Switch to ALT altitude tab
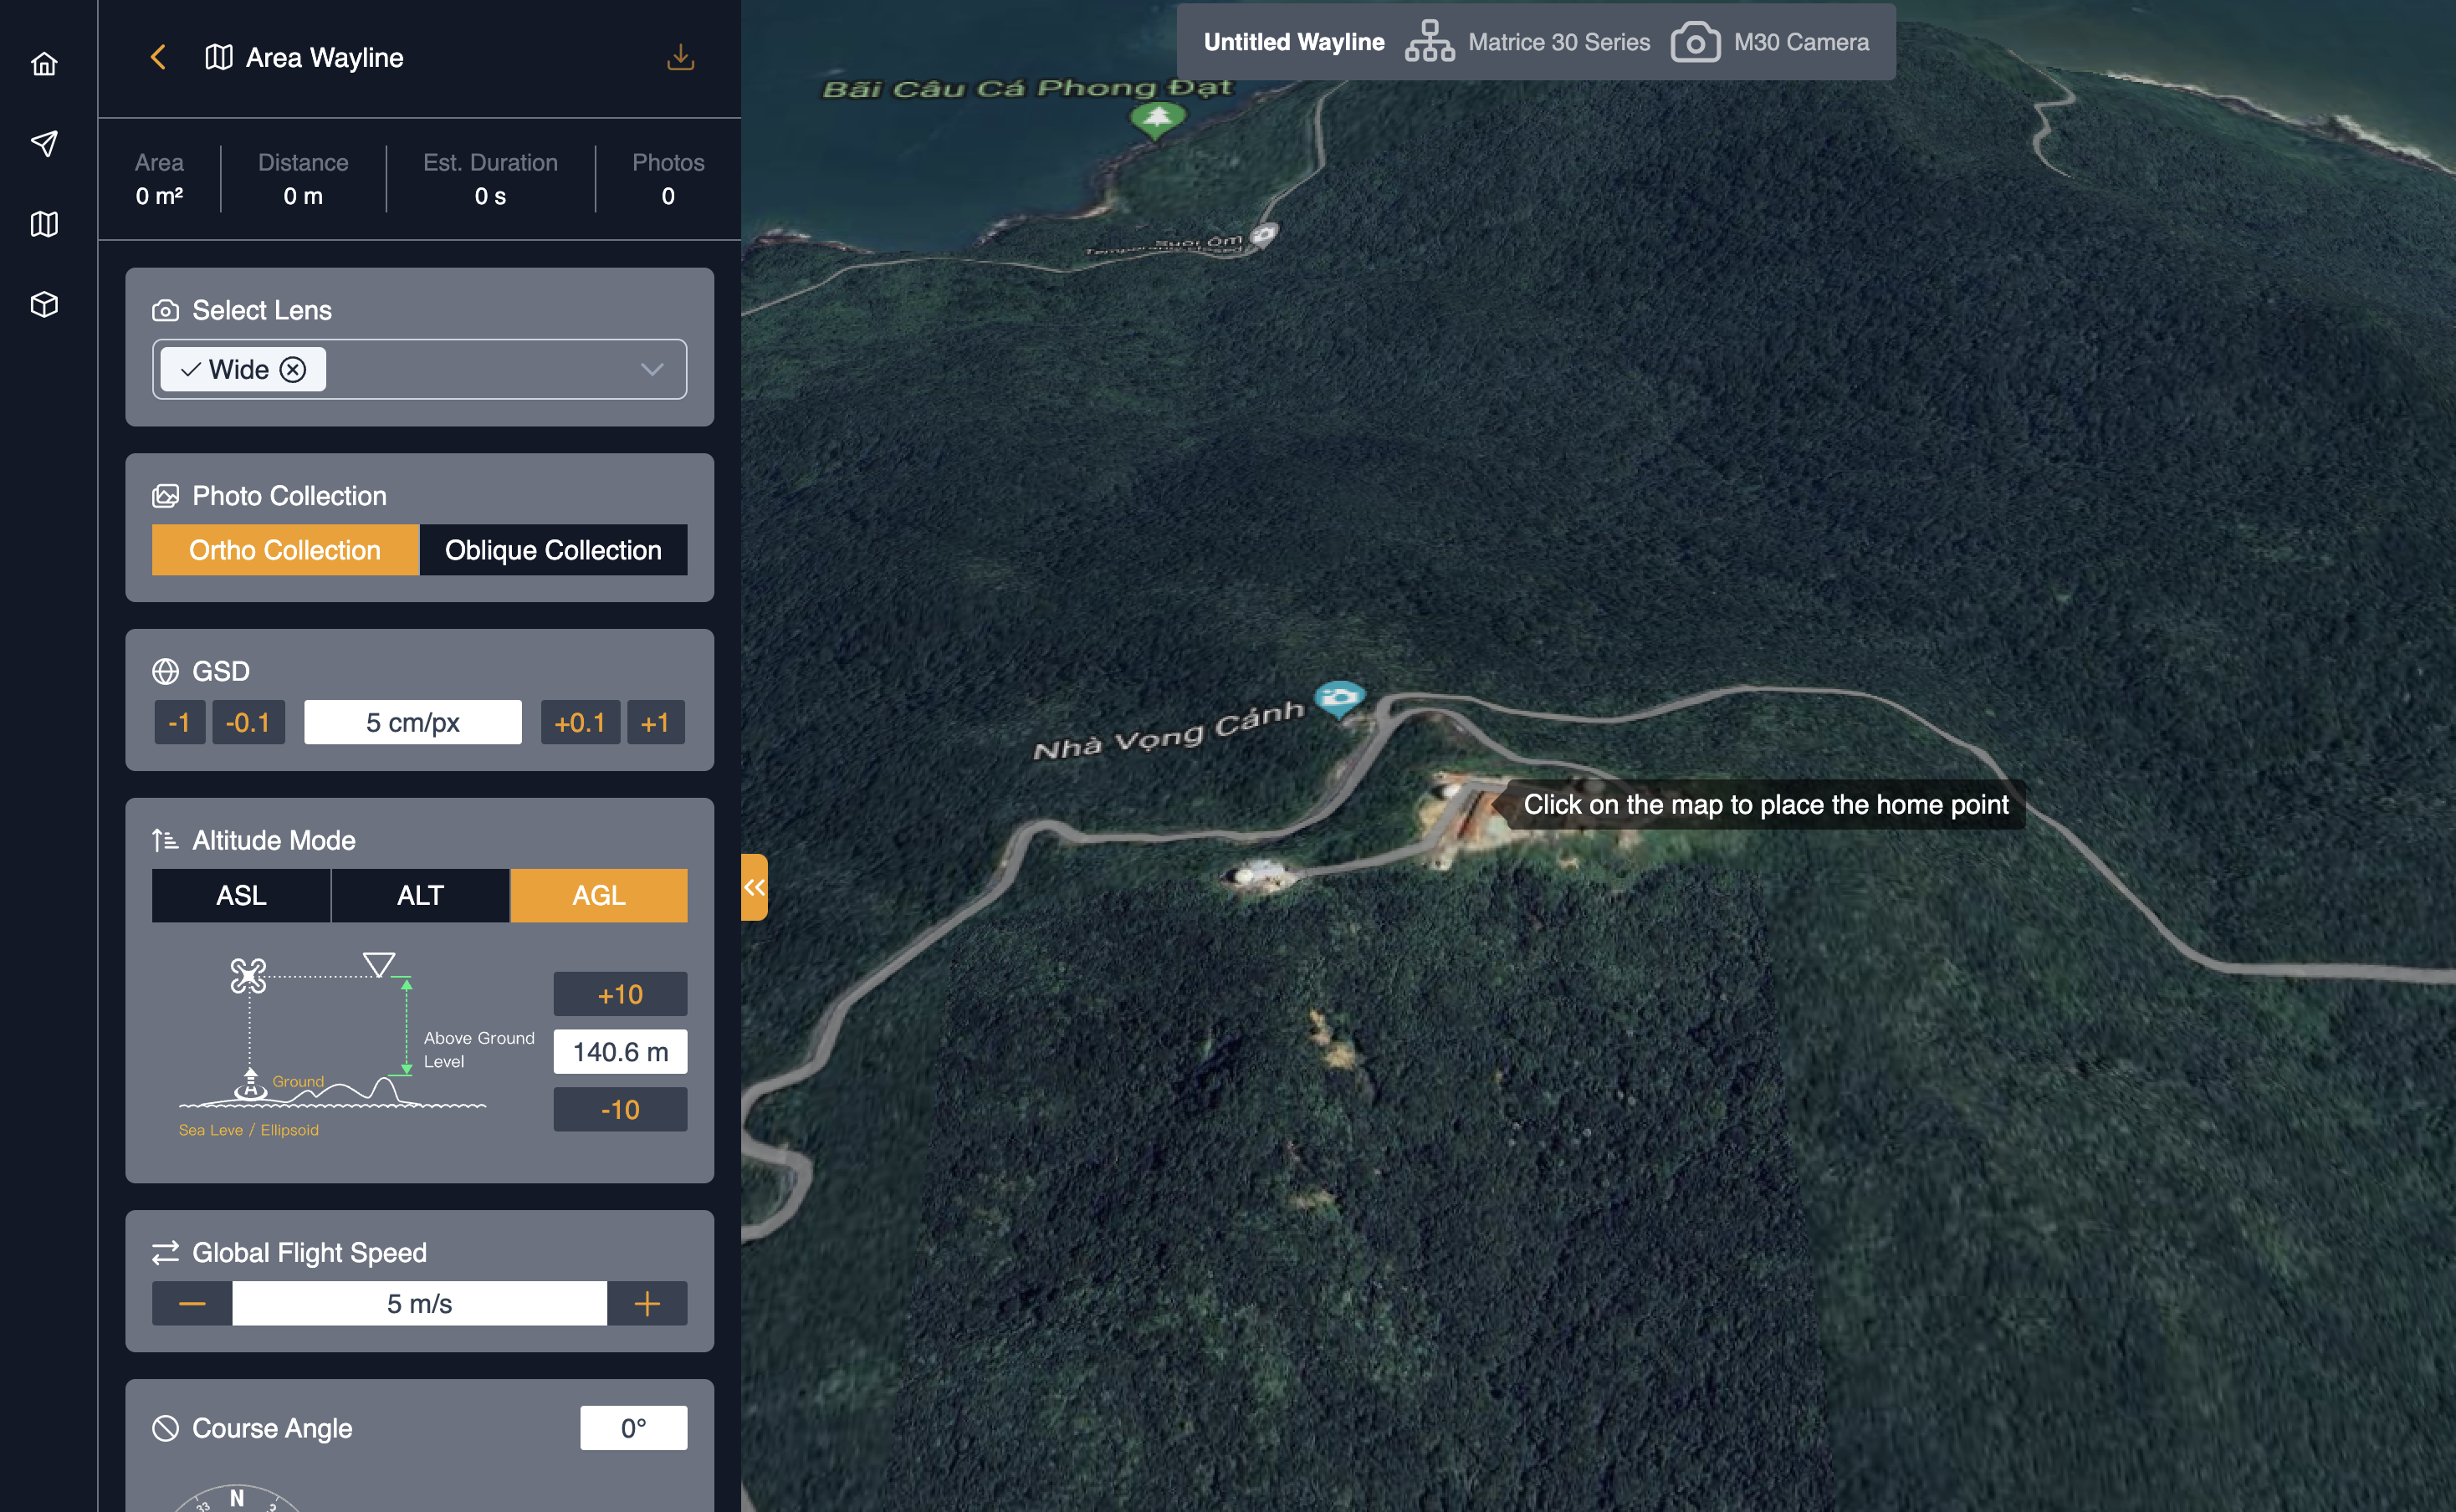This screenshot has width=2456, height=1512. [x=420, y=895]
